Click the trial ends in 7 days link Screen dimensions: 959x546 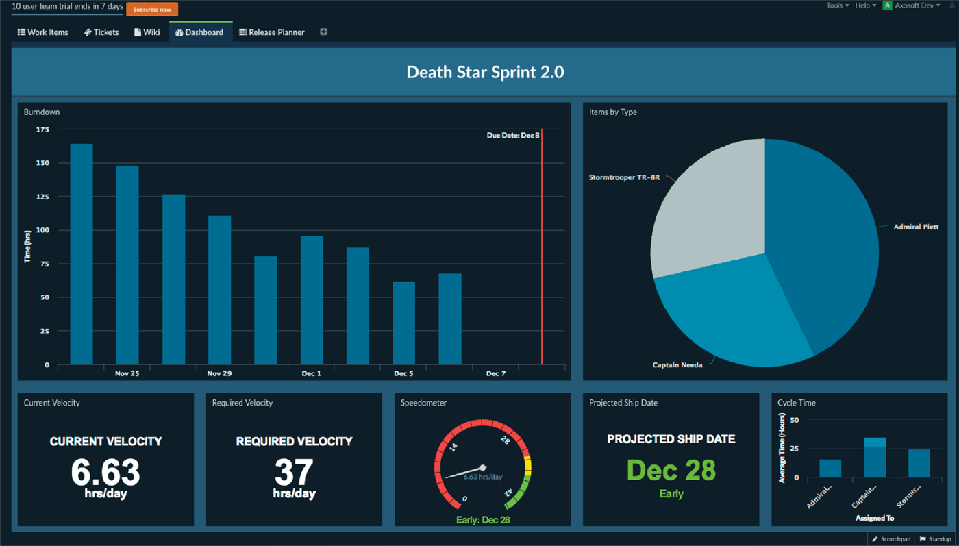tap(67, 7)
